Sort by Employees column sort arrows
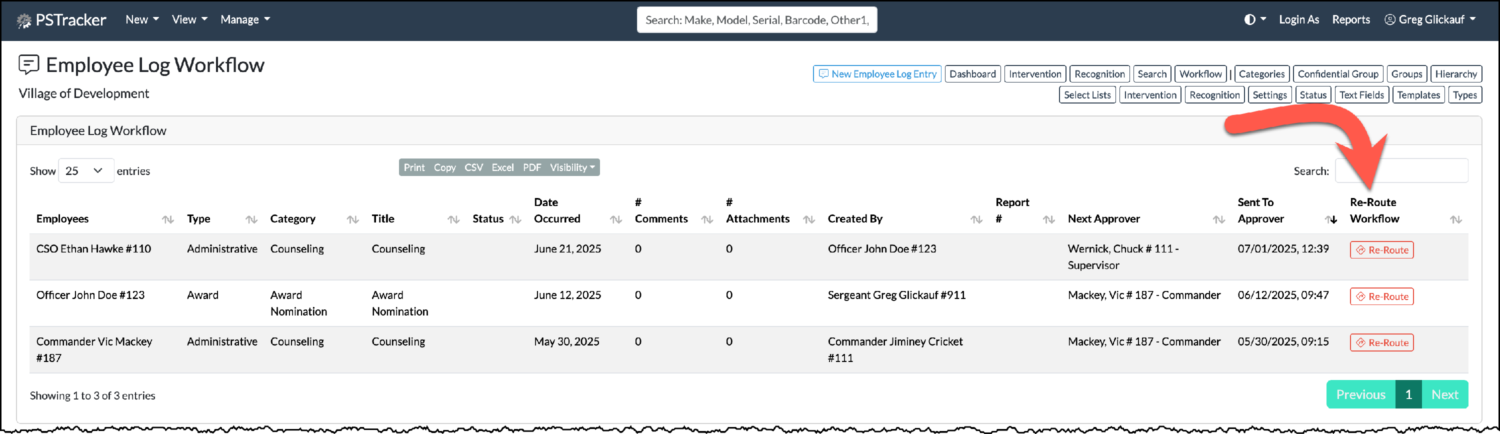This screenshot has height=434, width=1500. [167, 219]
